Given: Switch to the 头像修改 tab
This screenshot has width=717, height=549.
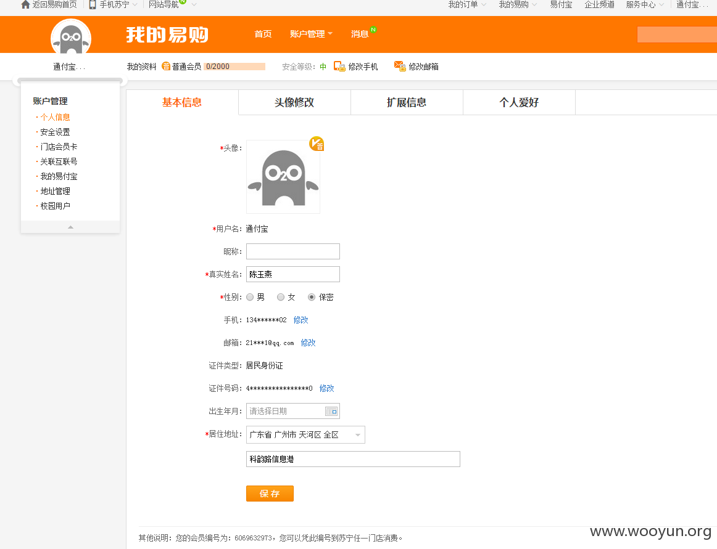Looking at the screenshot, I should pos(294,102).
